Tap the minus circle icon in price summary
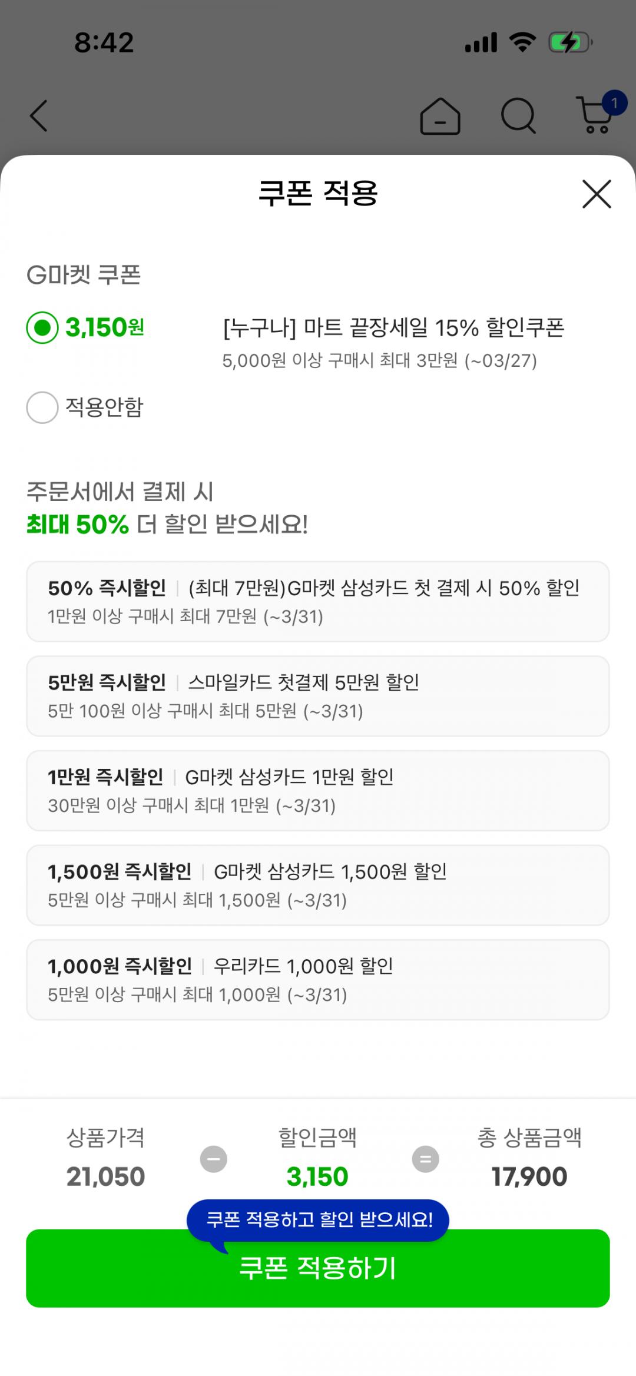Image resolution: width=636 pixels, height=1376 pixels. [214, 1159]
